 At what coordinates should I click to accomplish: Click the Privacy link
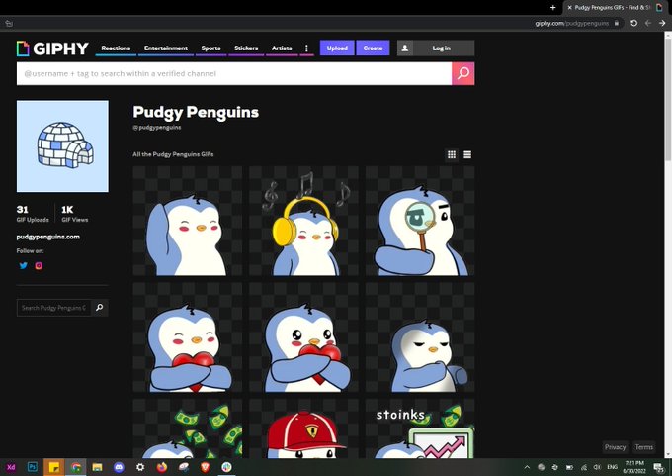click(615, 447)
